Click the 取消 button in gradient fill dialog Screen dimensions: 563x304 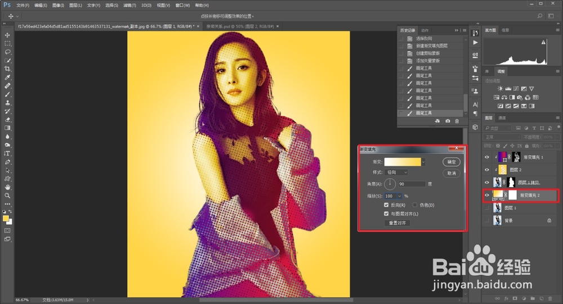click(452, 173)
